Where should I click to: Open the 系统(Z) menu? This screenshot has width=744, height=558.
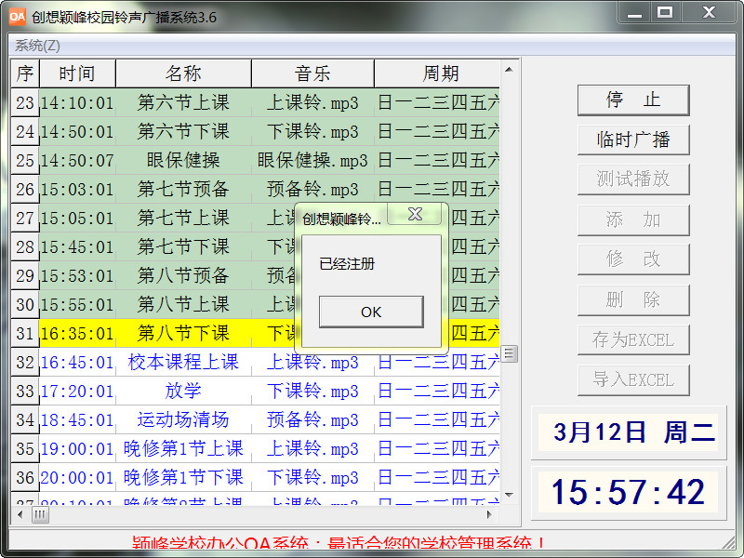(37, 46)
